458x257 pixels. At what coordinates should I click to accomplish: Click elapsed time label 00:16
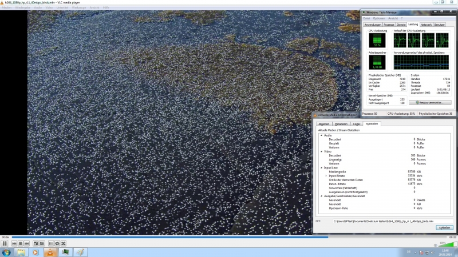(5, 237)
